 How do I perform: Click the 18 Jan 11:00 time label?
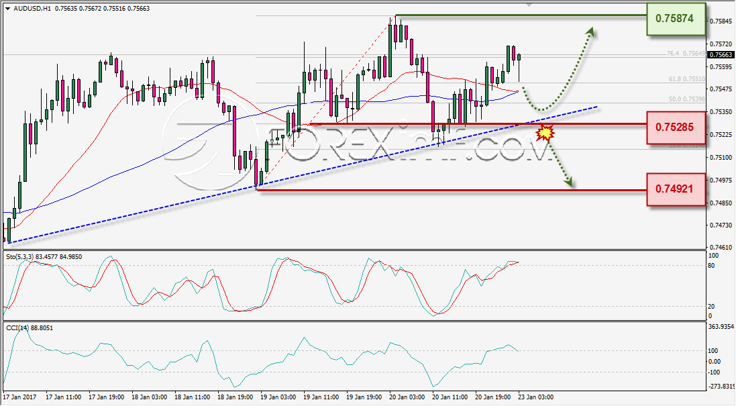[193, 397]
